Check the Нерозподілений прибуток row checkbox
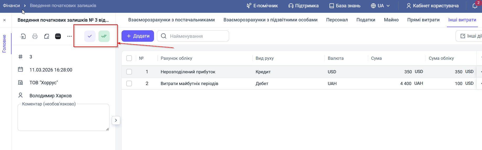This screenshot has width=482, height=150. coord(129,72)
